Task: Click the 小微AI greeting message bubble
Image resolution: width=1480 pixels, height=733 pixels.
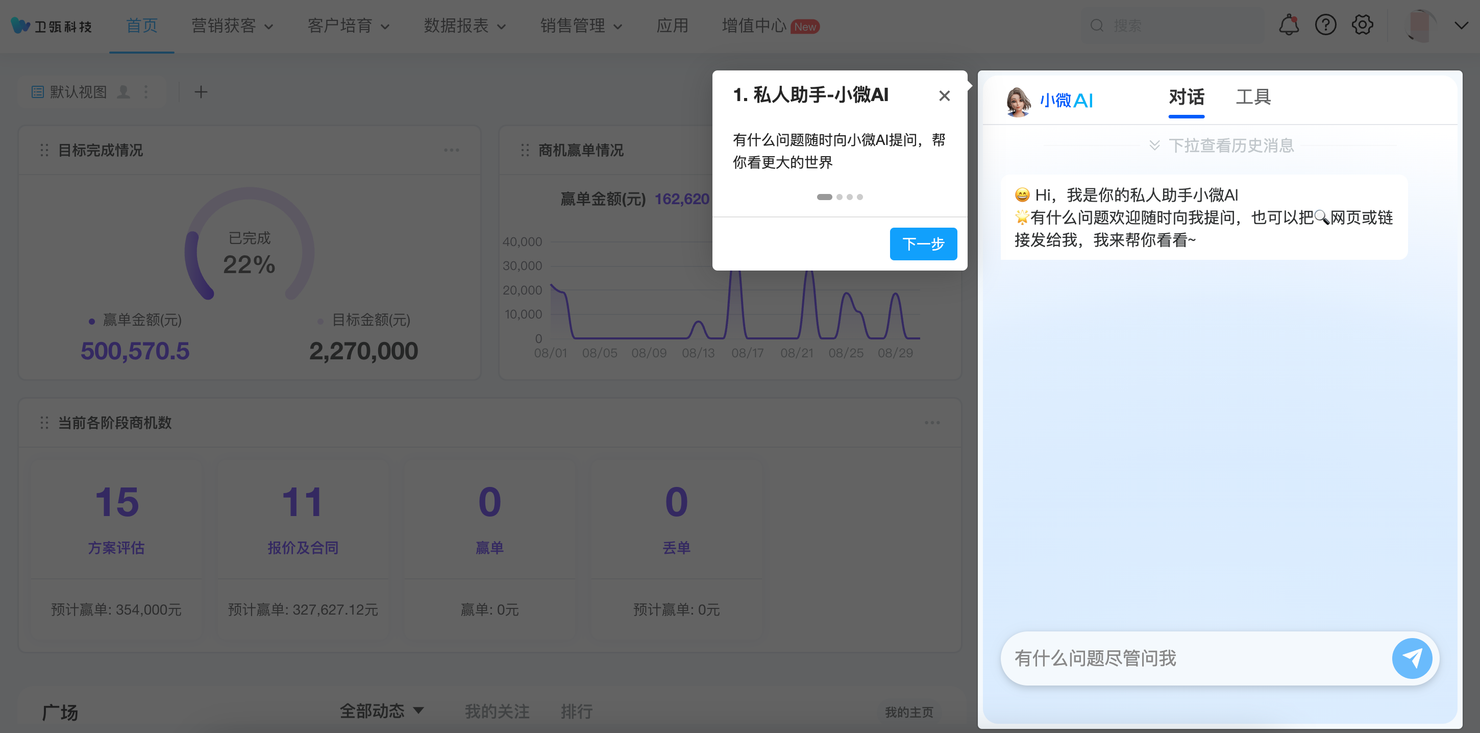Action: pos(1204,217)
